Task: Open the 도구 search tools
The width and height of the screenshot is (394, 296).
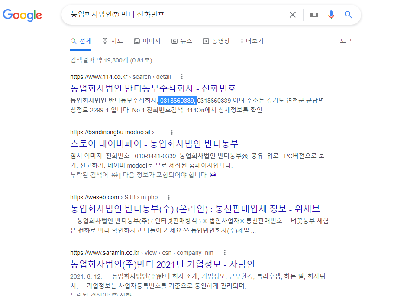Action: pos(346,41)
